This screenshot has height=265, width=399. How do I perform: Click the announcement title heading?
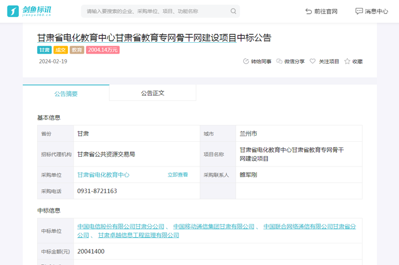[154, 38]
